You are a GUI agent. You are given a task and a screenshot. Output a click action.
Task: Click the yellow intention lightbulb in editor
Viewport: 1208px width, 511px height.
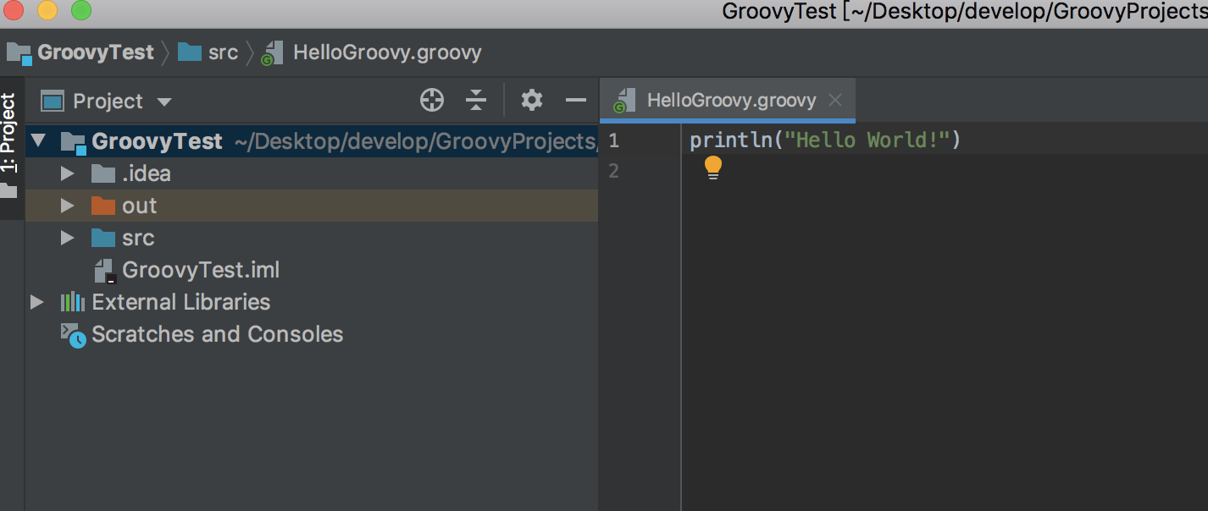pyautogui.click(x=712, y=168)
